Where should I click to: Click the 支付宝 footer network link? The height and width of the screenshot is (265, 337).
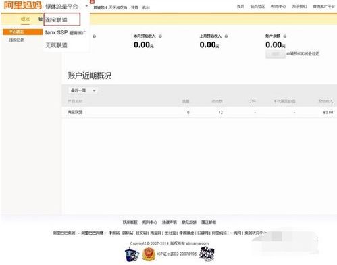tap(170, 233)
